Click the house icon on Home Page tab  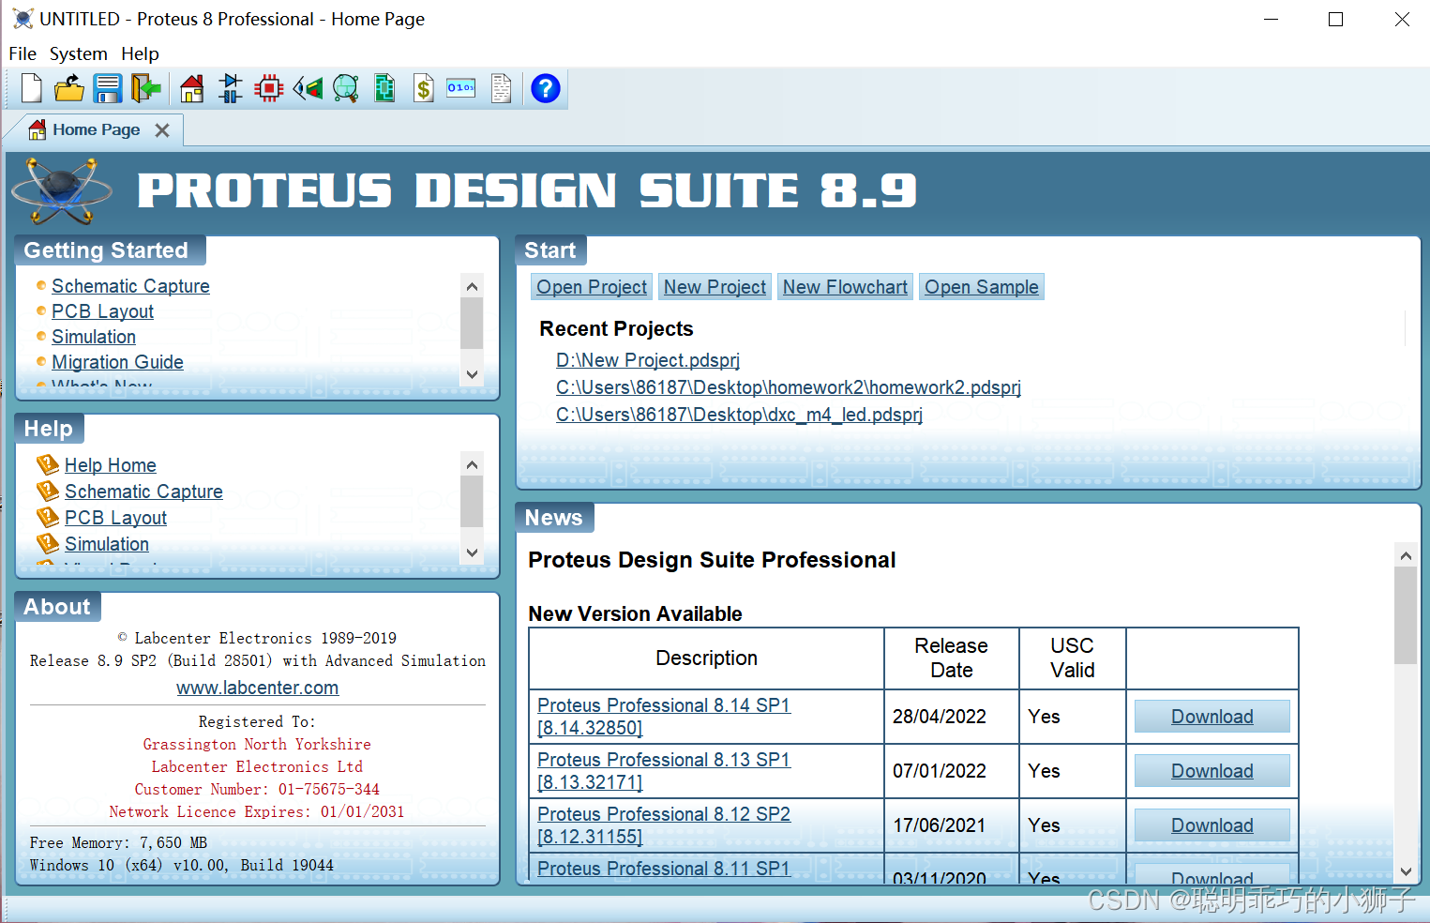pyautogui.click(x=38, y=129)
